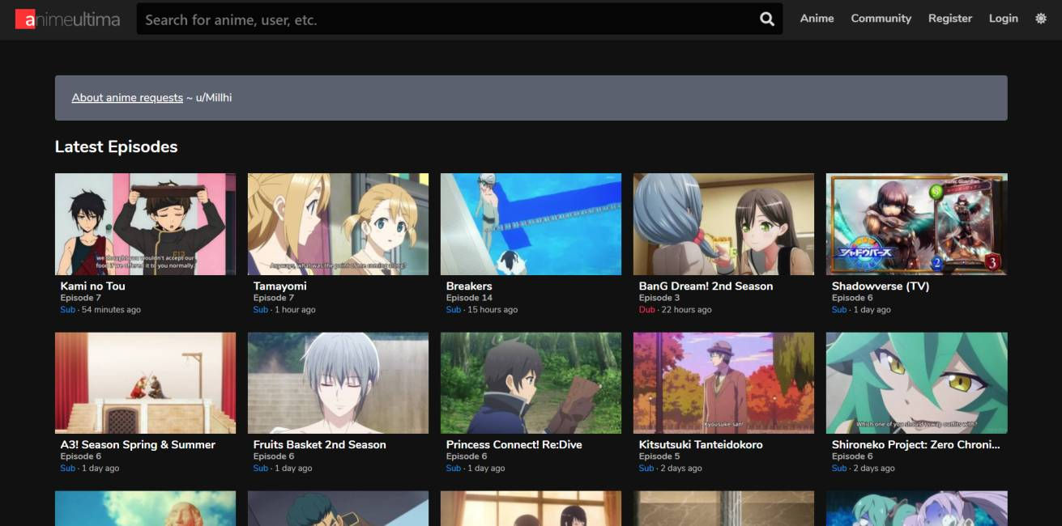Open the Tamayomi thumbnail

click(x=339, y=224)
